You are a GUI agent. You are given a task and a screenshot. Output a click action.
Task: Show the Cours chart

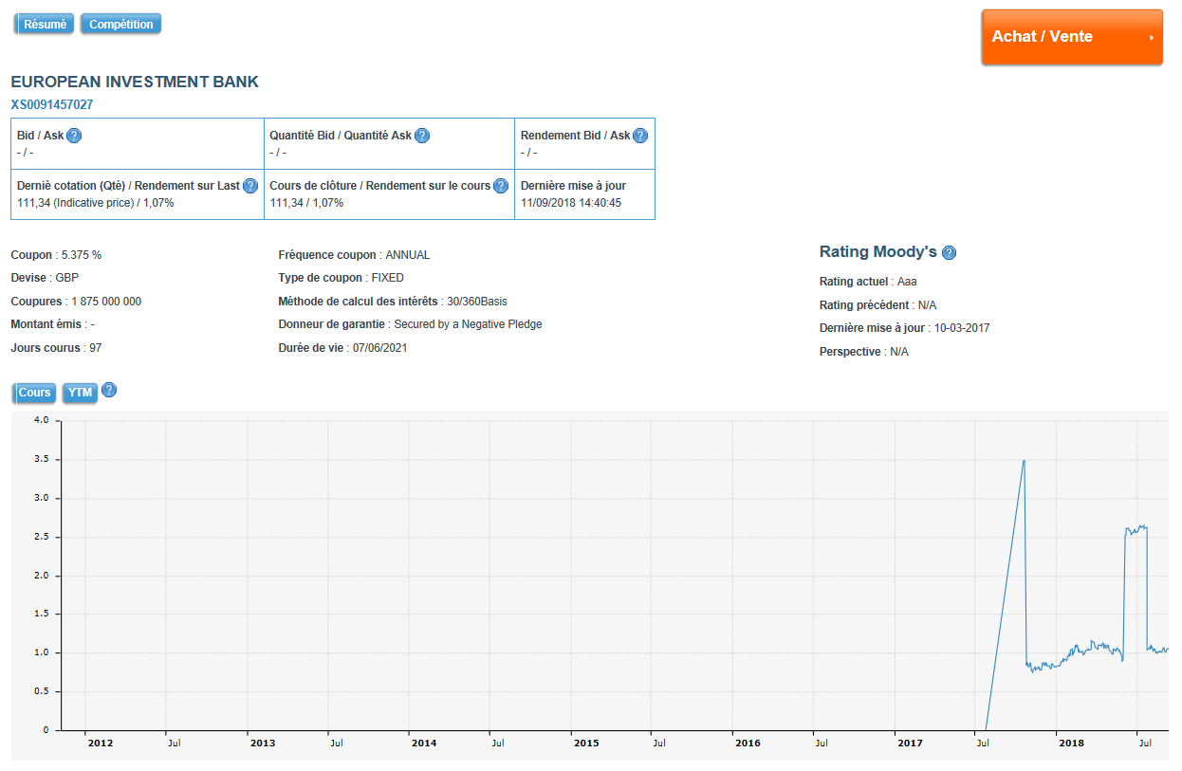tap(34, 393)
